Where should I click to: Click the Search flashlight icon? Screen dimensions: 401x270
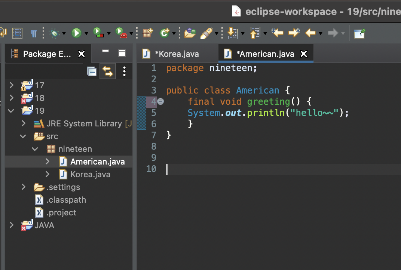click(206, 33)
